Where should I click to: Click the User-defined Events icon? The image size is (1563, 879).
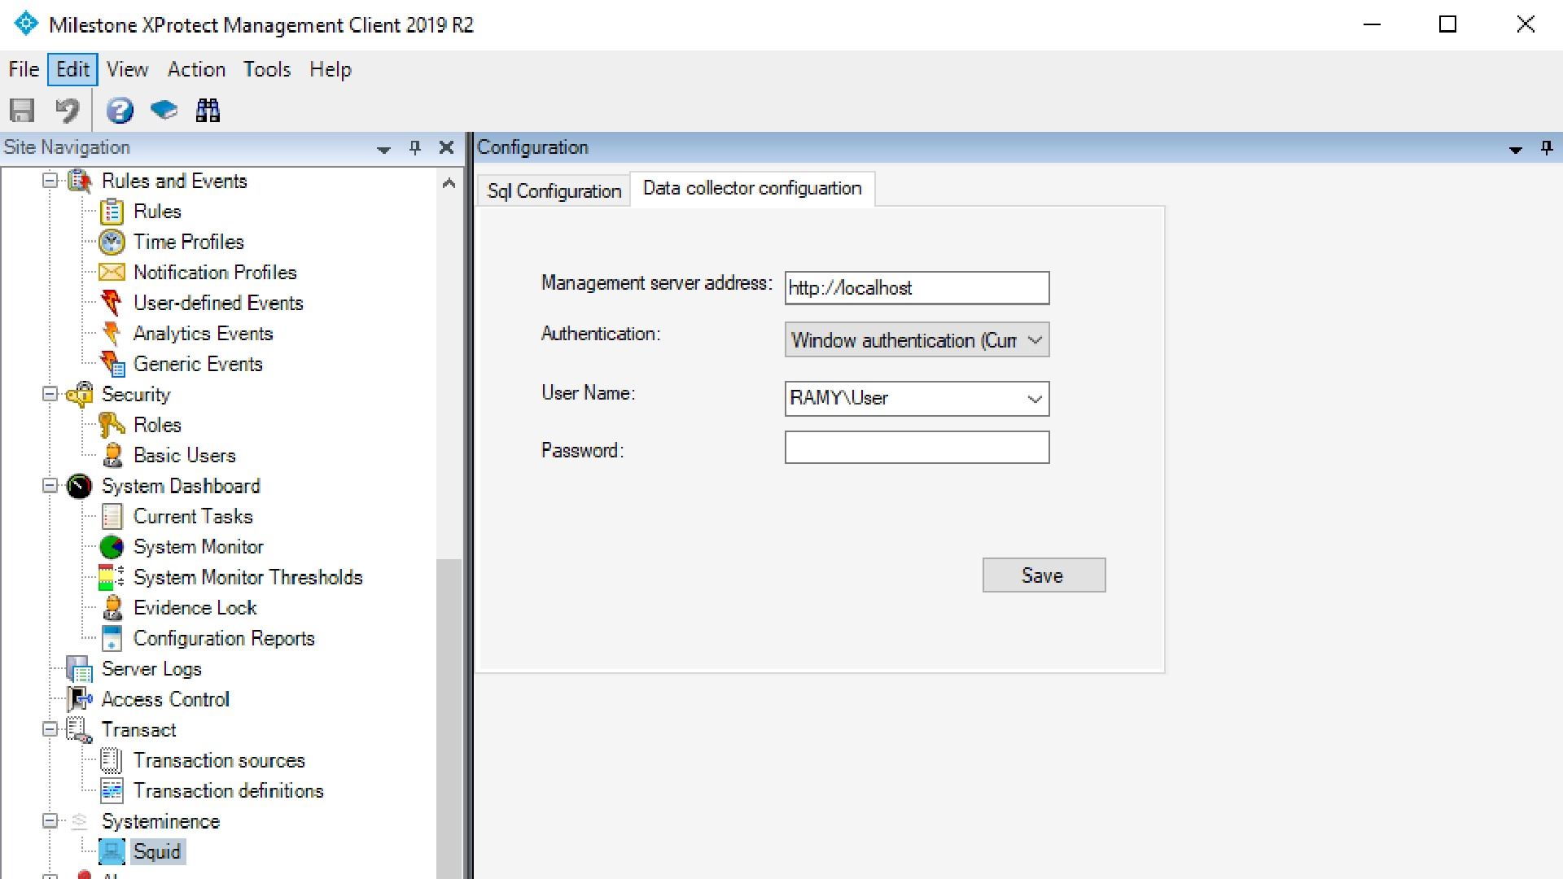point(112,303)
